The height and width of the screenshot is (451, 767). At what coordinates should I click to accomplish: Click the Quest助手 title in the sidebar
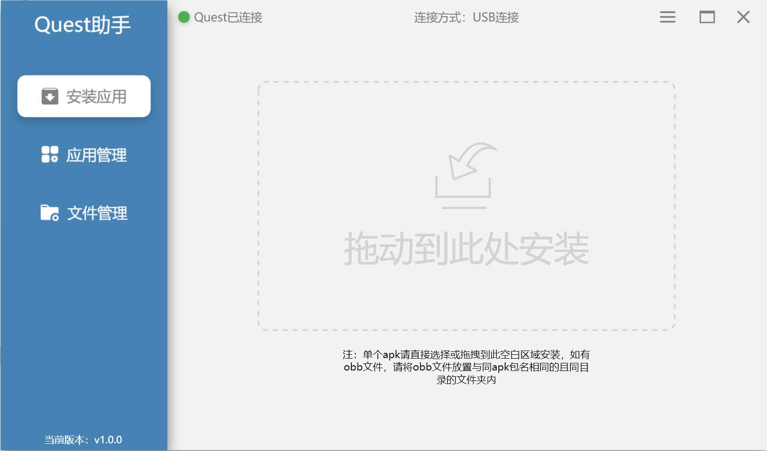click(x=83, y=25)
